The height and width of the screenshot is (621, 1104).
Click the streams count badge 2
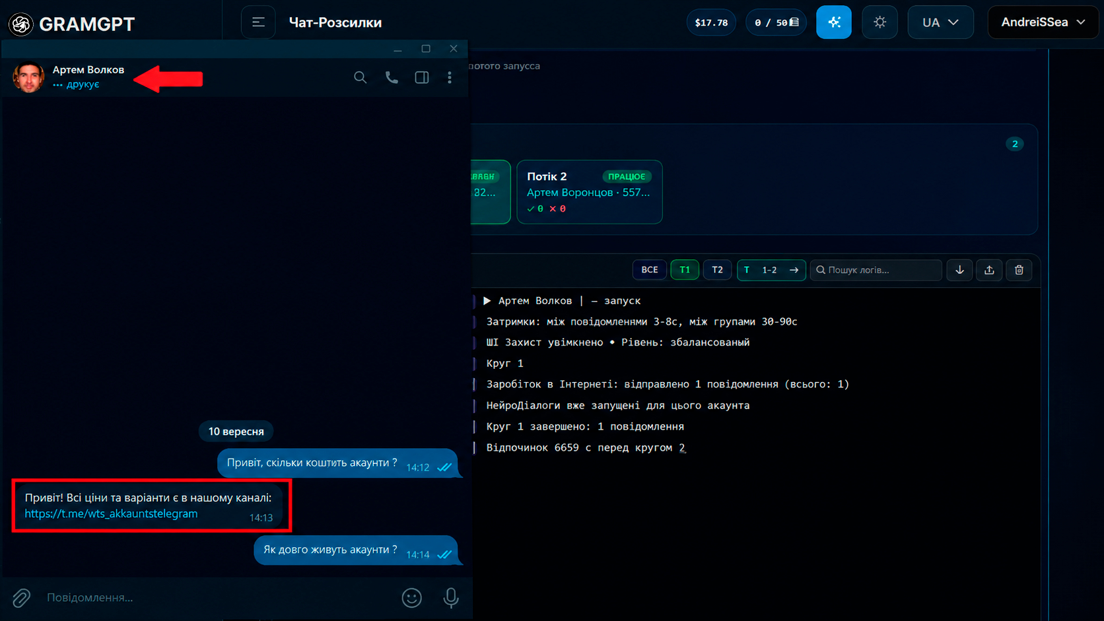(x=1015, y=144)
